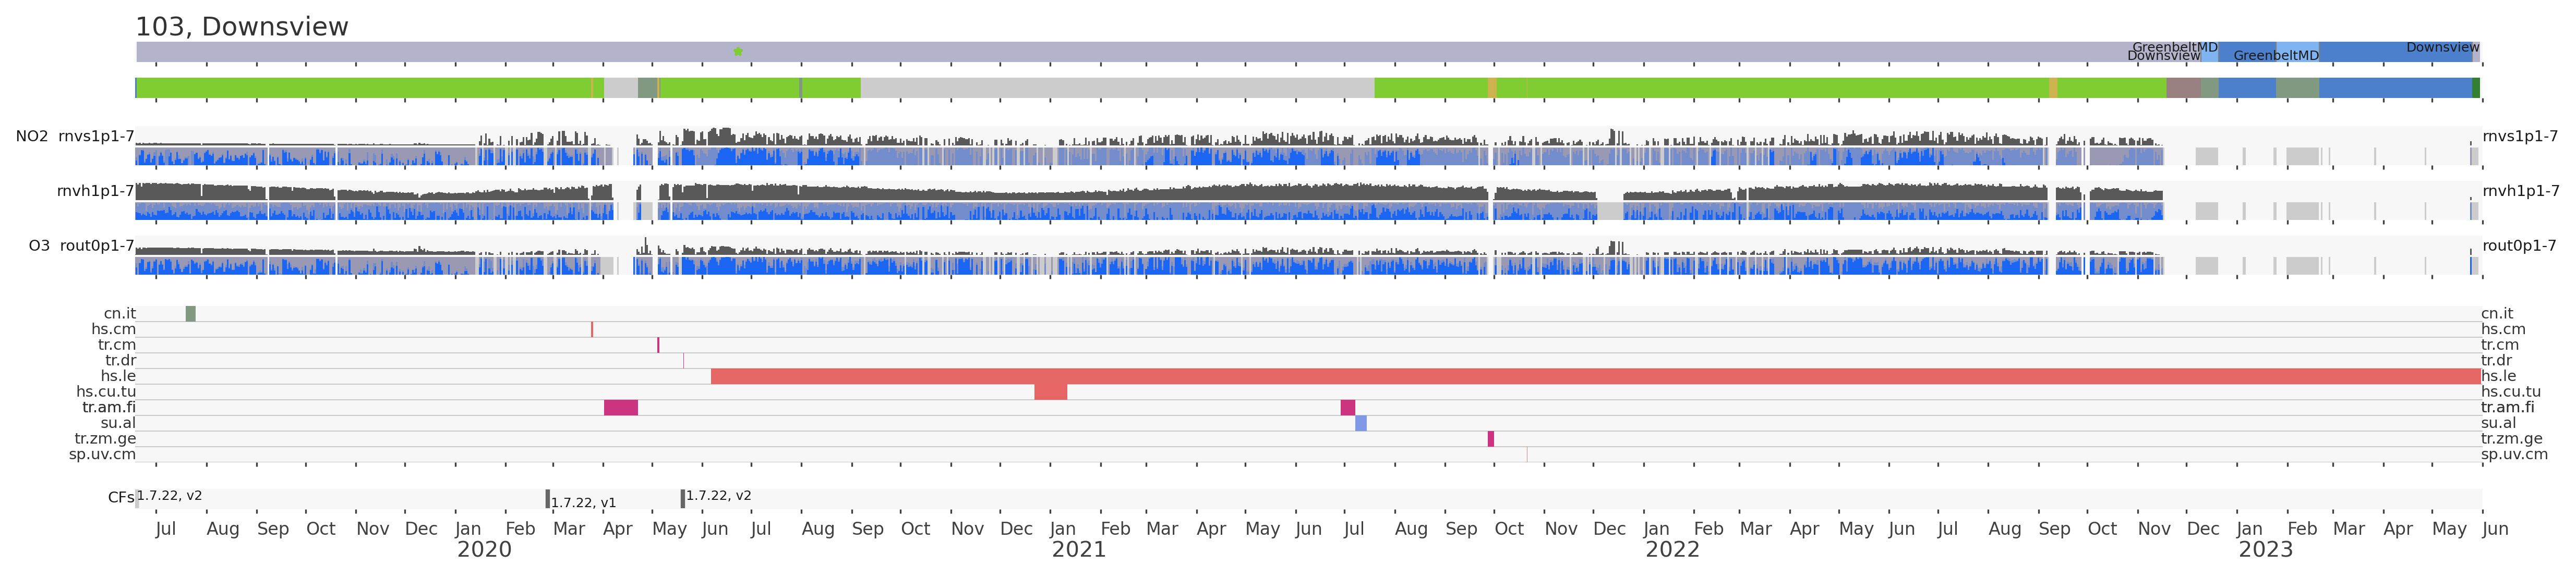This screenshot has height=577, width=2576.
Task: Click the 2021 year label on axis
Action: [1078, 549]
